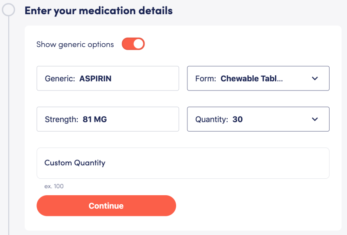Click the ASPIRIN drug name text

[x=95, y=78]
